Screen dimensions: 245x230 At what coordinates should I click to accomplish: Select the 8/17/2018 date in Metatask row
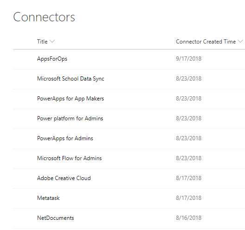click(188, 198)
